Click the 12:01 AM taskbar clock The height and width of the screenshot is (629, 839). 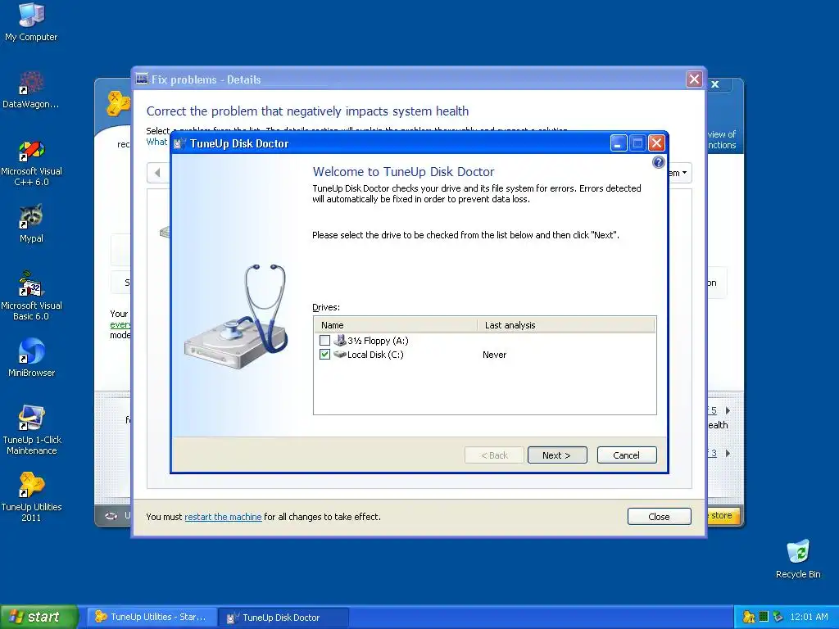pos(809,617)
